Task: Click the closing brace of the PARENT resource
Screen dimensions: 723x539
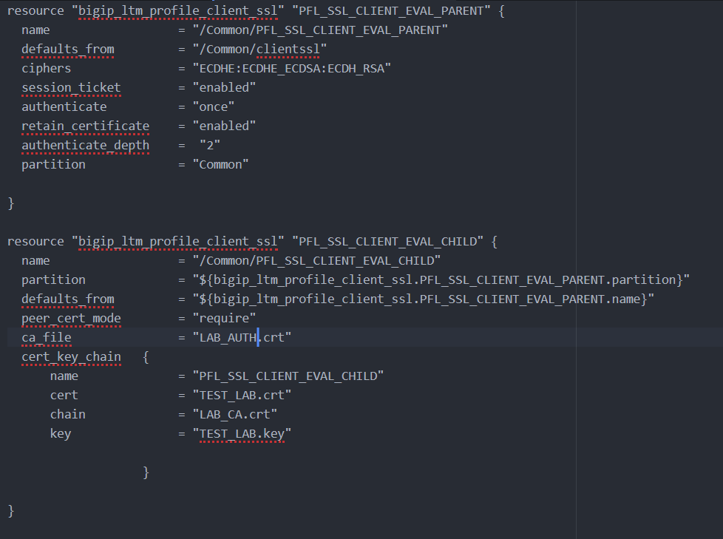Action: tap(11, 203)
